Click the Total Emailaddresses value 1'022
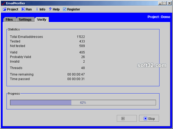 (x=81, y=37)
